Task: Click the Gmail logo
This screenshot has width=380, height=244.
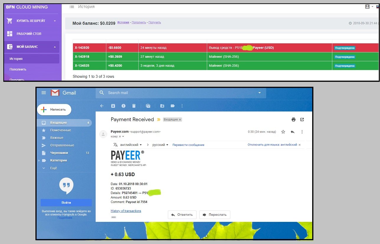Action: coord(63,93)
